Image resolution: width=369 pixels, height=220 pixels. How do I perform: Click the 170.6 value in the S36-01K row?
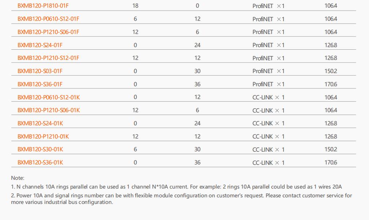click(331, 162)
